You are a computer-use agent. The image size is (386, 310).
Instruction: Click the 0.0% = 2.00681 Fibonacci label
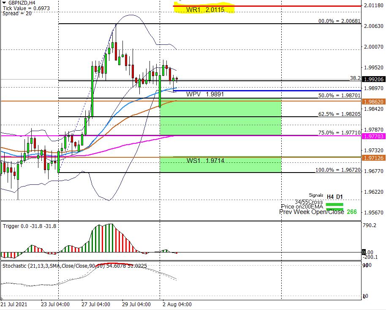339,21
